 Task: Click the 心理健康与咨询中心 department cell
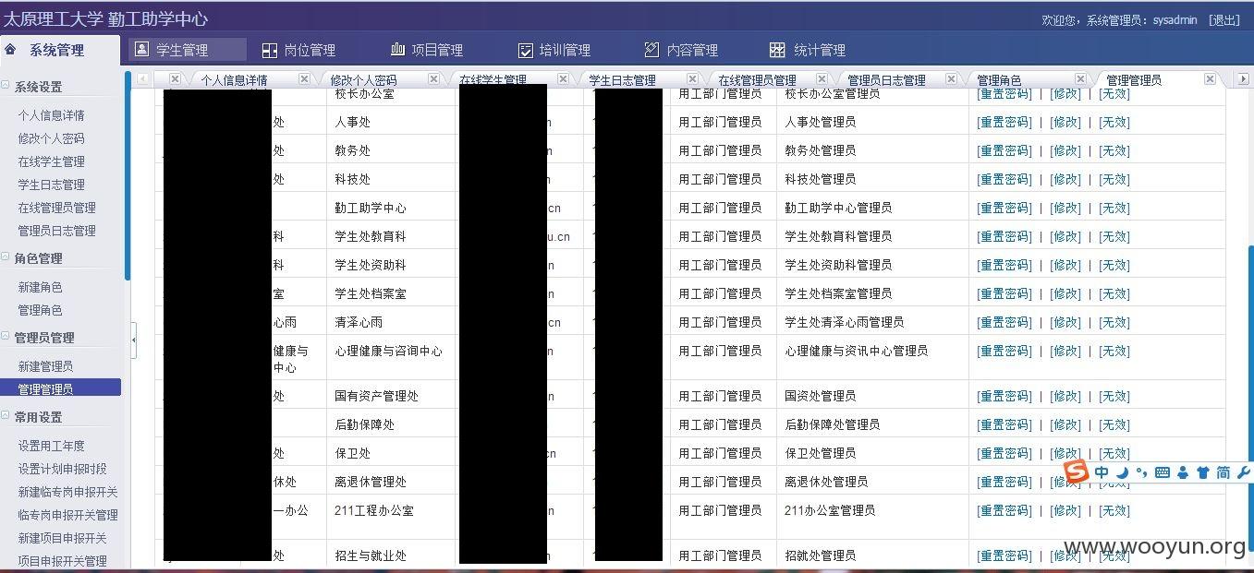[x=392, y=358]
